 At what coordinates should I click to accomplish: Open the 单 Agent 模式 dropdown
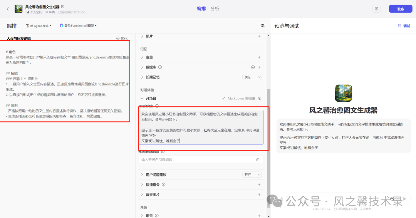[x=39, y=26]
